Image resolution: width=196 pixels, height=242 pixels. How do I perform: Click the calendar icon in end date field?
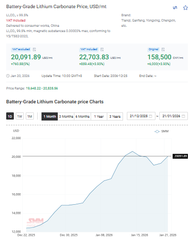pos(183,116)
